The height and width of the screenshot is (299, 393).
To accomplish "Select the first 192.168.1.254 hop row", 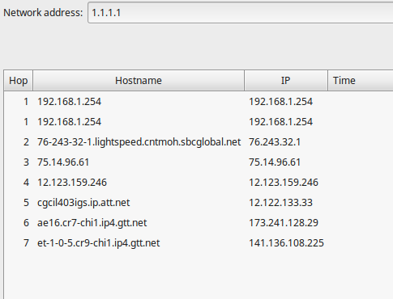I will click(x=199, y=102).
